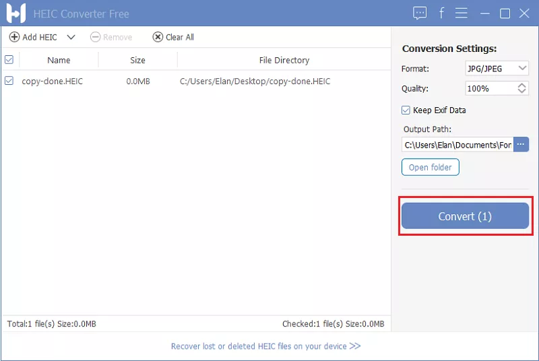Image resolution: width=539 pixels, height=361 pixels.
Task: Sort by the Name column header
Action: point(59,60)
